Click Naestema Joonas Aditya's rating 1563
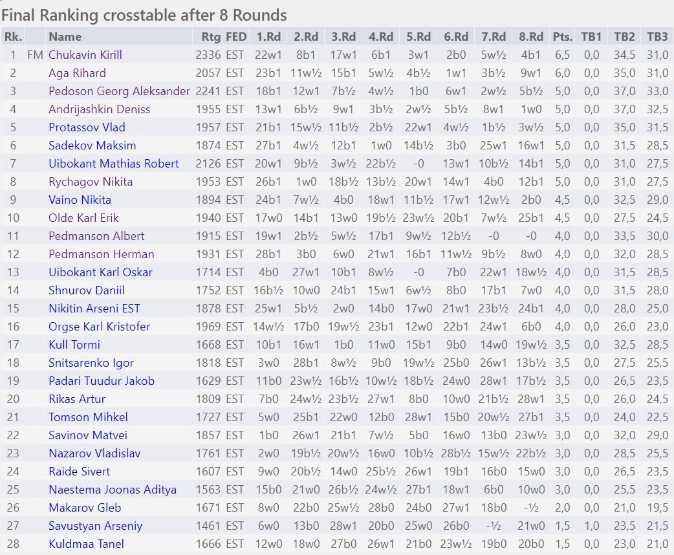This screenshot has width=674, height=555. pos(208,489)
